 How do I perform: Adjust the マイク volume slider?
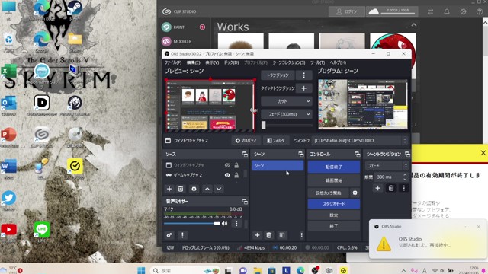click(x=191, y=223)
